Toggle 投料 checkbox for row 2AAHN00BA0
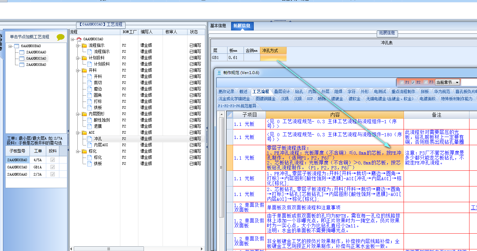Image resolution: width=477 pixels, height=251 pixels. 52,160
